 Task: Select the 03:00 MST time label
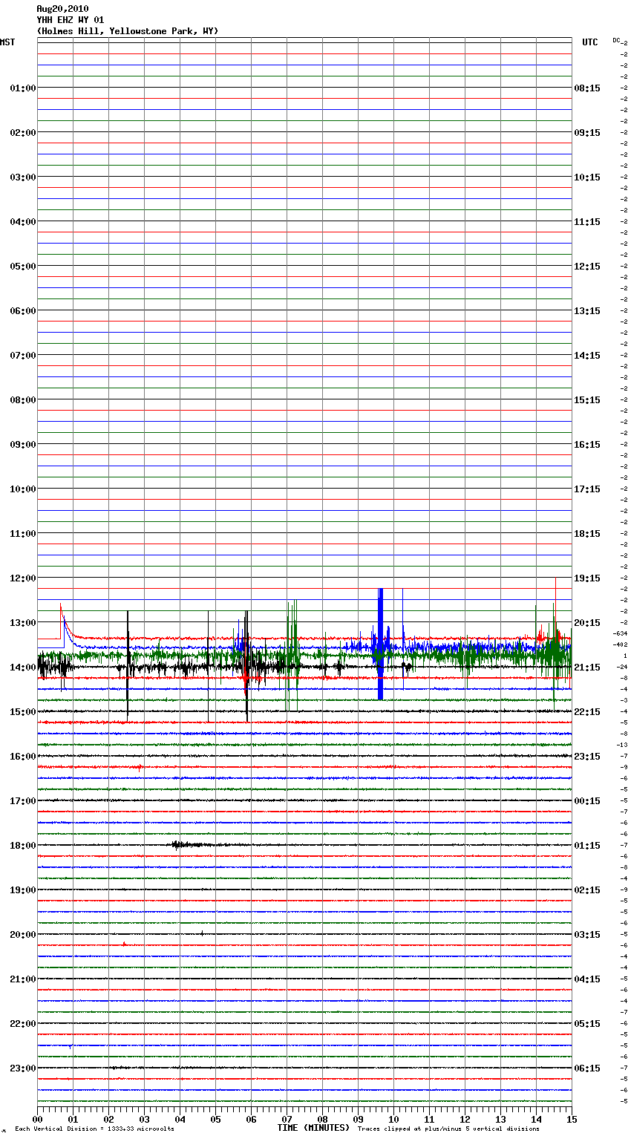pos(23,177)
